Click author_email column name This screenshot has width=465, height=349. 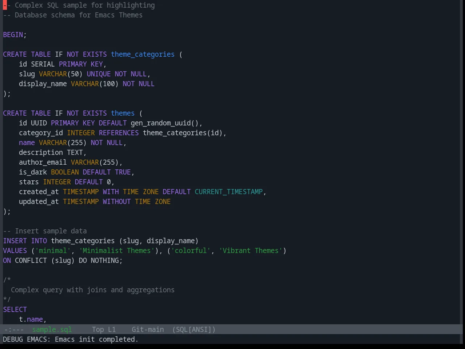tap(43, 162)
